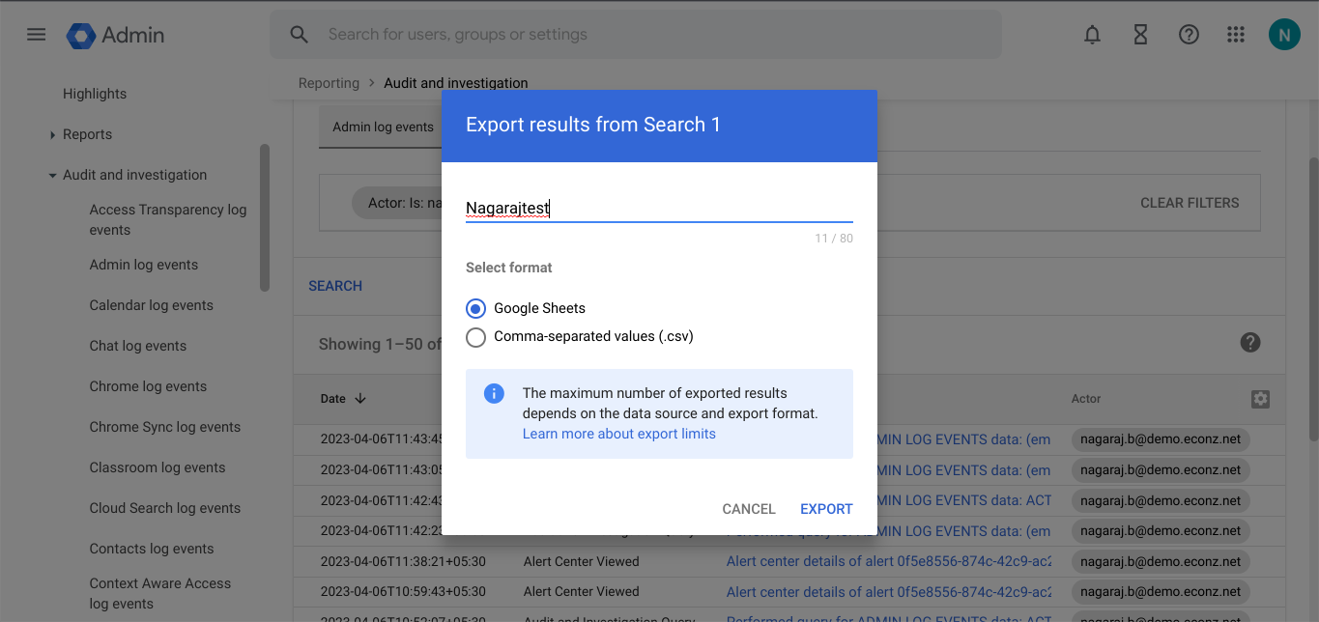Click the Google Admin logo
The height and width of the screenshot is (622, 1319).
[x=115, y=35]
